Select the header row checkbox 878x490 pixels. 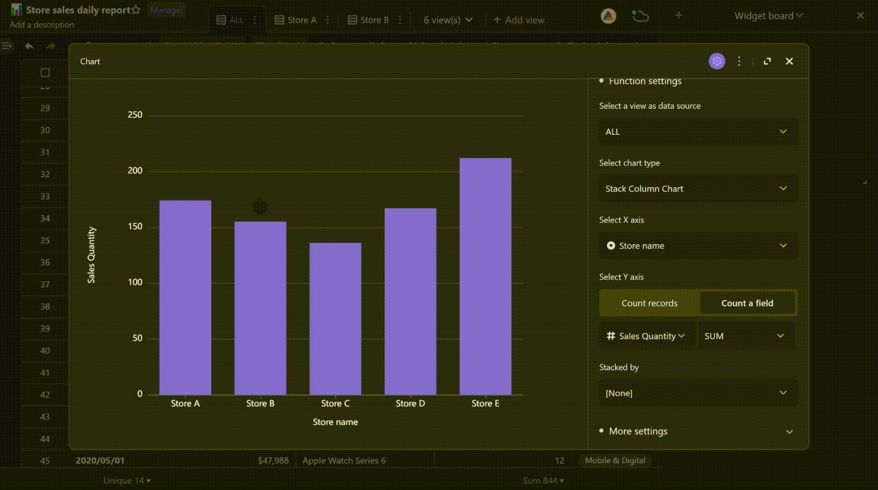(45, 72)
